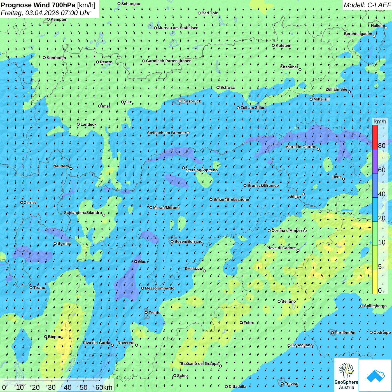Click the 'Cittadella' label
392x392 pixels.
click(238, 386)
